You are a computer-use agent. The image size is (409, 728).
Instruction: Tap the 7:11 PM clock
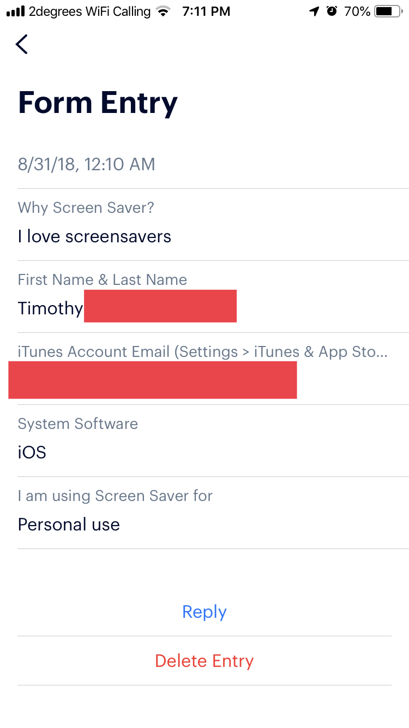[206, 11]
